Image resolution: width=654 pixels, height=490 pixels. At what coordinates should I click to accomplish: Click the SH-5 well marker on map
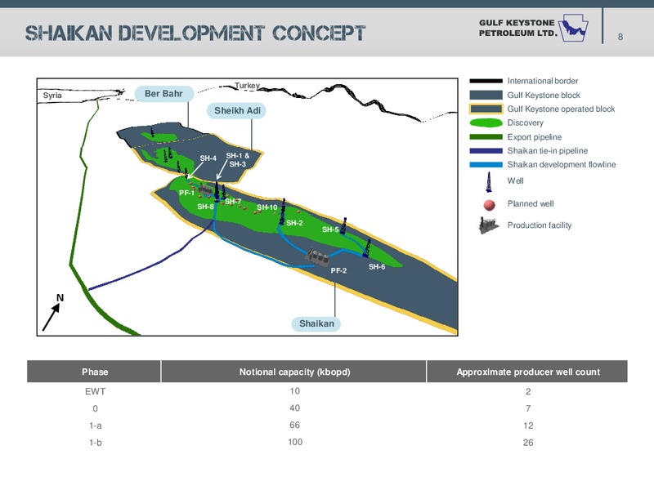point(343,226)
